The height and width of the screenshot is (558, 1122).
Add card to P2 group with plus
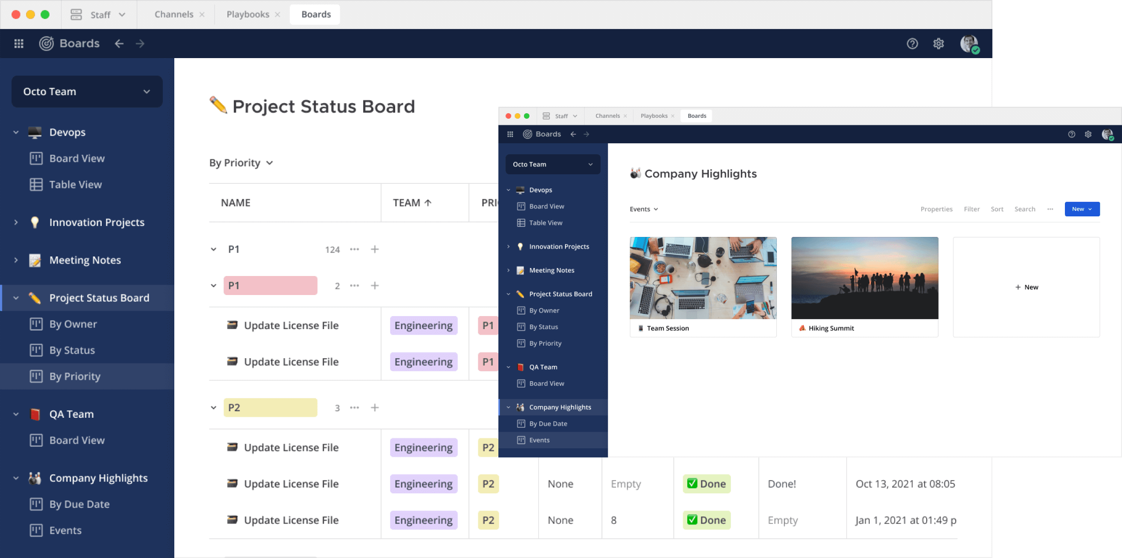pos(375,408)
